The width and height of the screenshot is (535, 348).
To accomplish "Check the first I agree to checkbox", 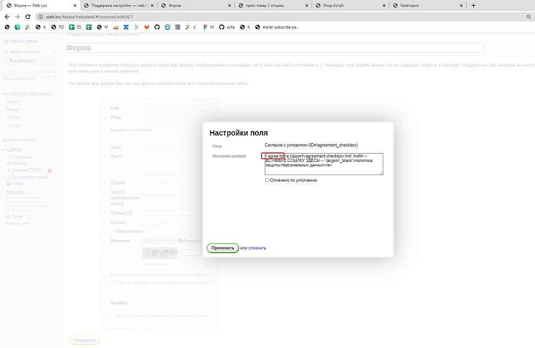I will click(111, 274).
